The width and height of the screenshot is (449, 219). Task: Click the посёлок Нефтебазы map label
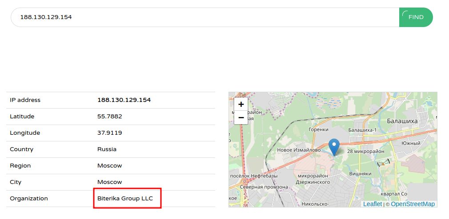coord(254,176)
